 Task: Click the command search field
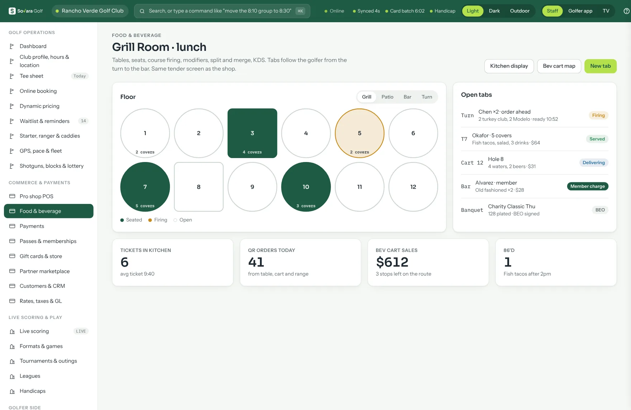tap(222, 11)
